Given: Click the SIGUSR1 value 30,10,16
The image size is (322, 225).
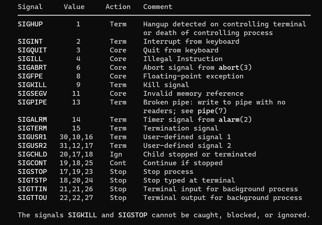Looking at the screenshot, I should coord(76,137).
